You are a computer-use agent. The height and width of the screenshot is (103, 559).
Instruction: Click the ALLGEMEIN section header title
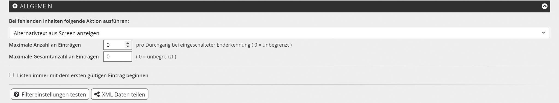36,6
